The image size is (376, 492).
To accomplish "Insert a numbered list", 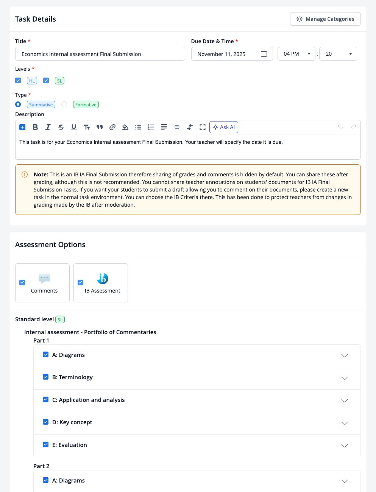I will [151, 127].
